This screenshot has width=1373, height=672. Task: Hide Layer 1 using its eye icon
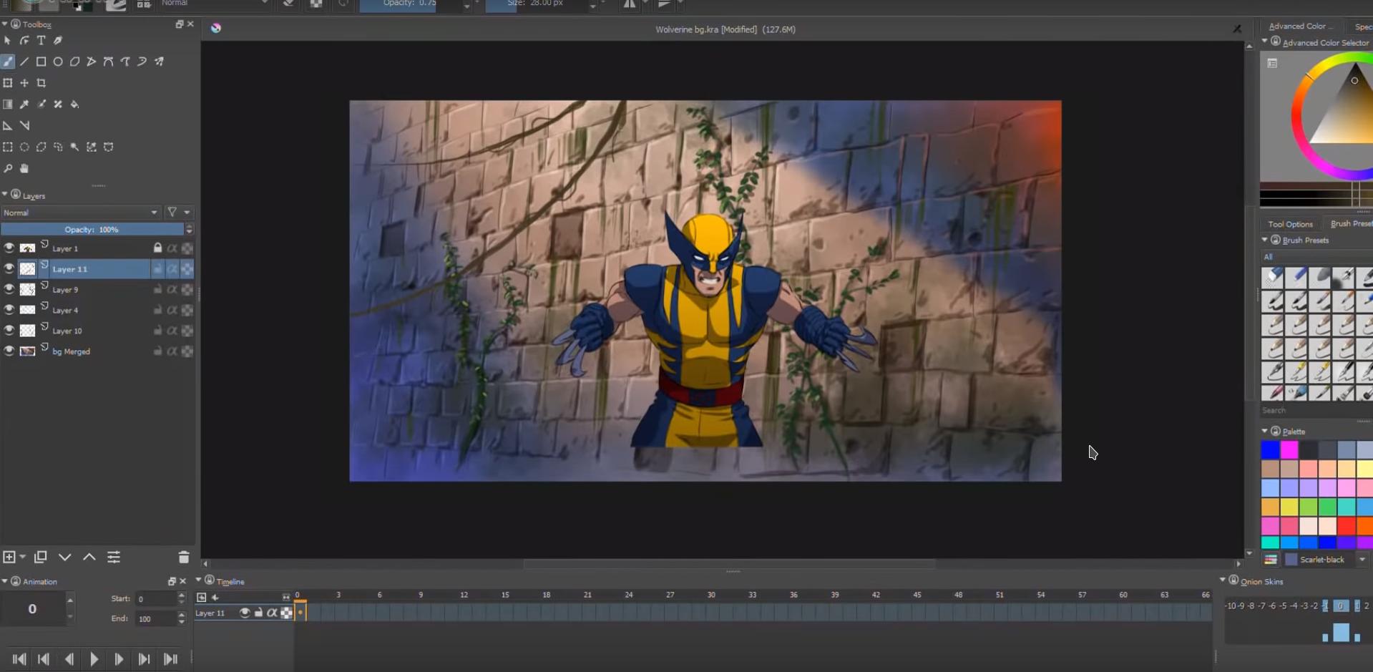(x=9, y=248)
